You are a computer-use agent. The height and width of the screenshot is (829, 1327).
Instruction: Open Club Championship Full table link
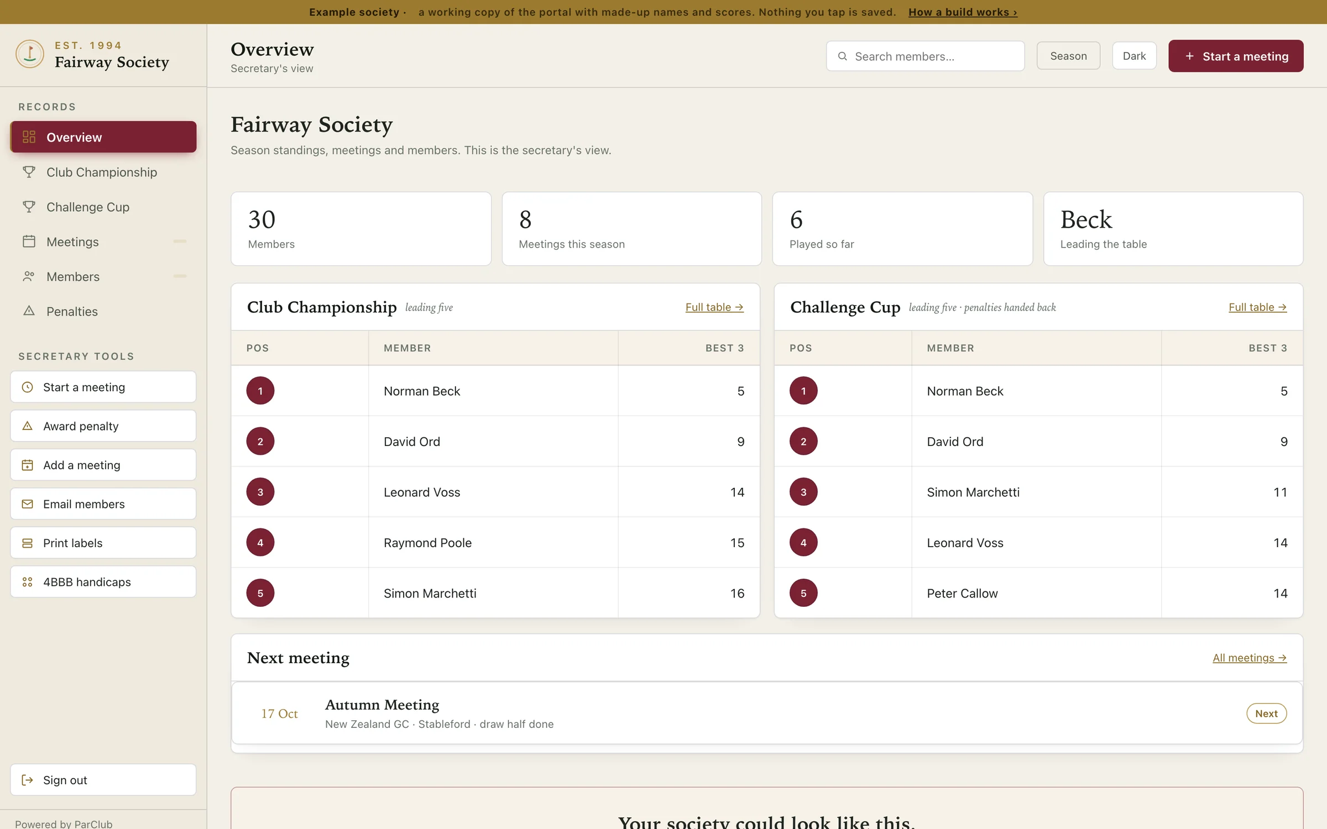[x=714, y=307]
